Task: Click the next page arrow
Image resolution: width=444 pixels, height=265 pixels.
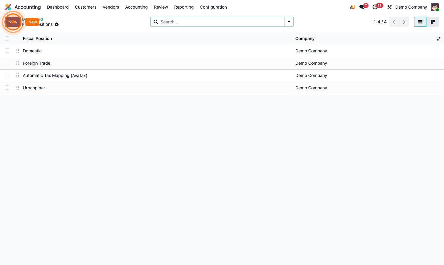Action: (x=404, y=22)
